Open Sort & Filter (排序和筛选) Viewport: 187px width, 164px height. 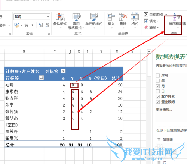click(x=177, y=21)
